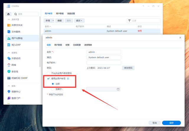
Task: Sort by the 名称 column header
Action: (59, 26)
